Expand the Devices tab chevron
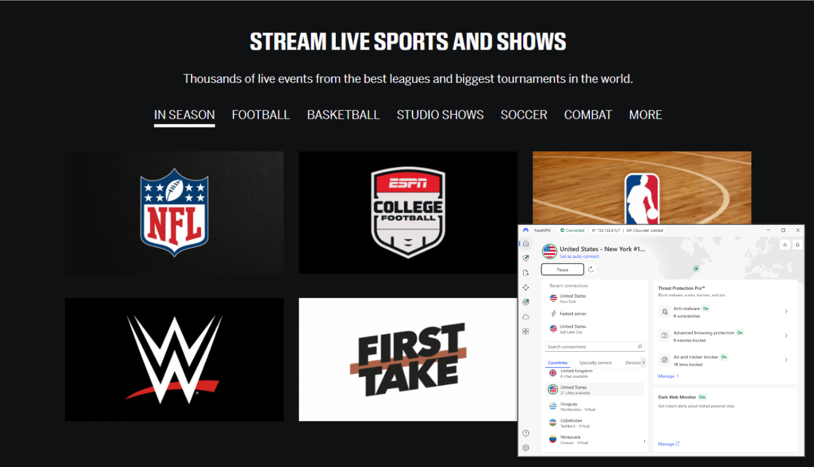Viewport: 814px width, 467px height. tap(642, 362)
